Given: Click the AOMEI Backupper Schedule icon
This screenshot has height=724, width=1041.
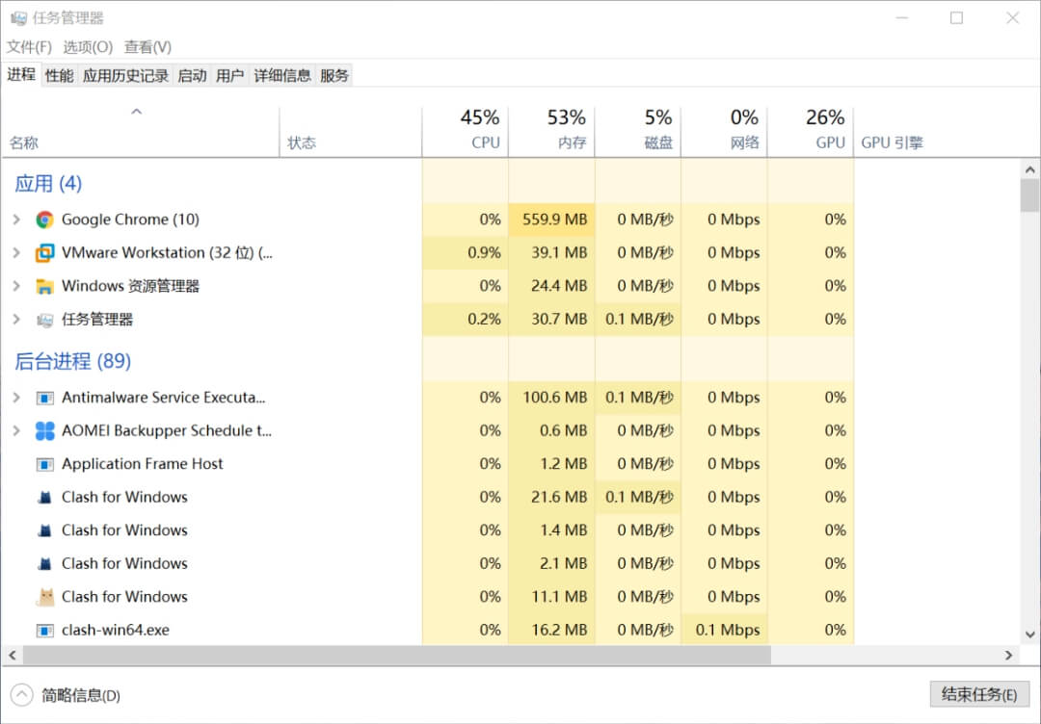Looking at the screenshot, I should (44, 431).
